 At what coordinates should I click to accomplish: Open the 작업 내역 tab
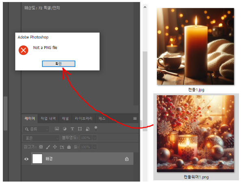[48, 118]
